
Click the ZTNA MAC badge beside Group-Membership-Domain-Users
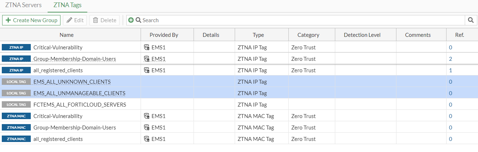coord(16,127)
